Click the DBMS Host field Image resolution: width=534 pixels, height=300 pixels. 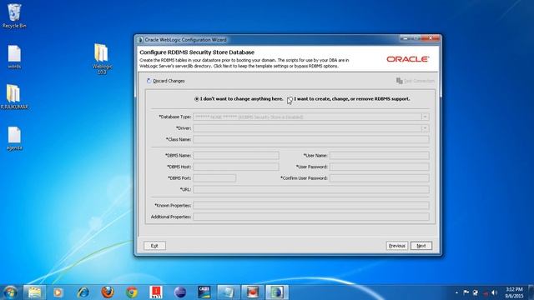(x=235, y=167)
